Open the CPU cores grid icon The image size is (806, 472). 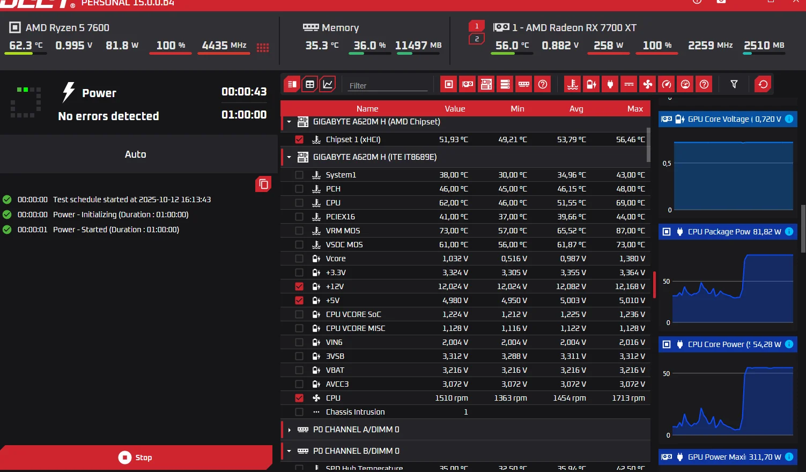(263, 47)
